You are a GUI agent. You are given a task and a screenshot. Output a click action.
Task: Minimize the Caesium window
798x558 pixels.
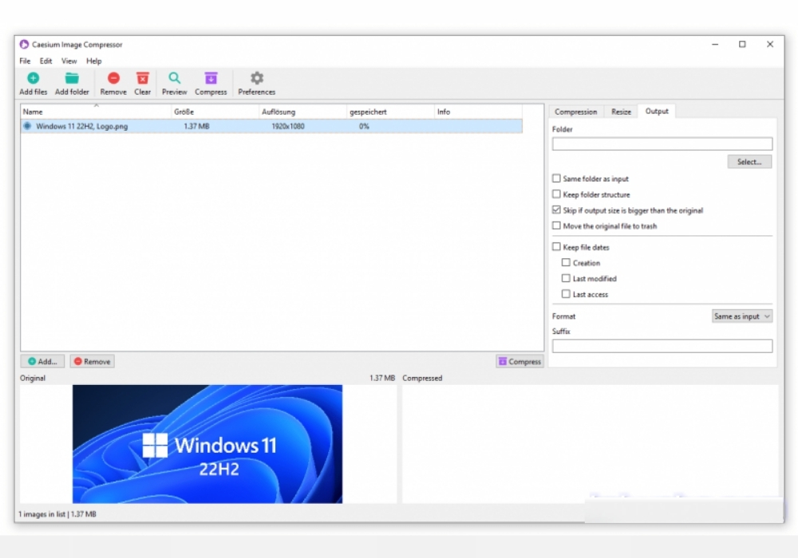coord(715,44)
